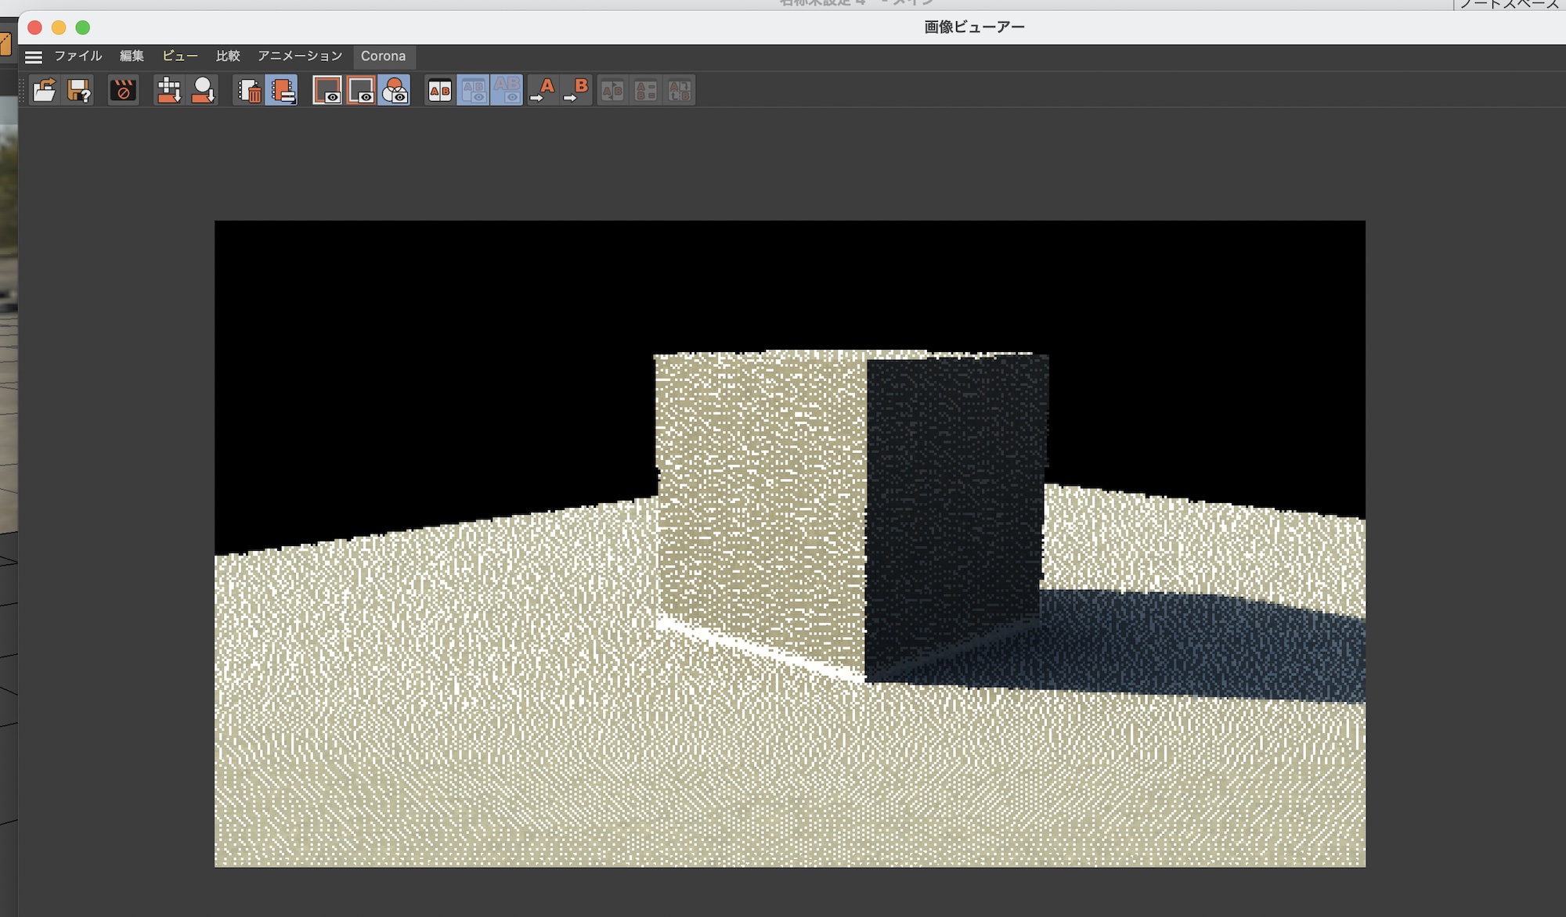Open the ビュー menu
This screenshot has height=917, width=1566.
click(179, 56)
